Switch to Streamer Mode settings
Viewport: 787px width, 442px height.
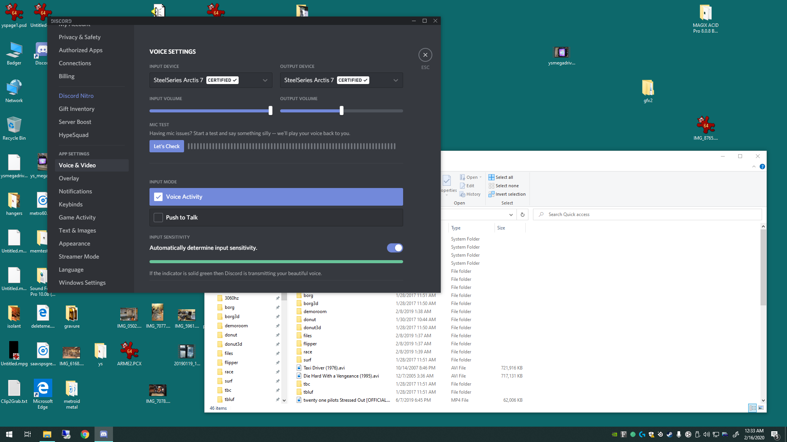click(x=79, y=257)
